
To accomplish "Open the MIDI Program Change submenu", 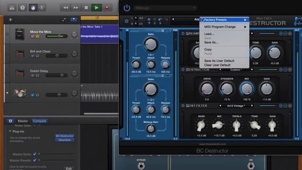I will 224,27.
